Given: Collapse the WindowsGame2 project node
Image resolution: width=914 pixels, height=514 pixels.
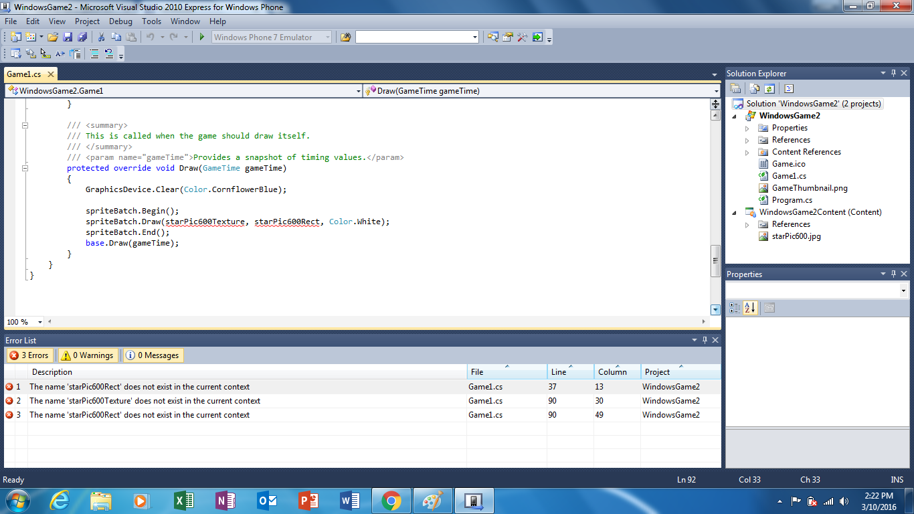Looking at the screenshot, I should (735, 116).
